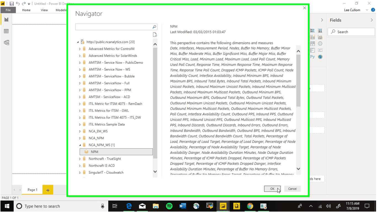Expand Advanced Metrics for ControlM

[80, 49]
